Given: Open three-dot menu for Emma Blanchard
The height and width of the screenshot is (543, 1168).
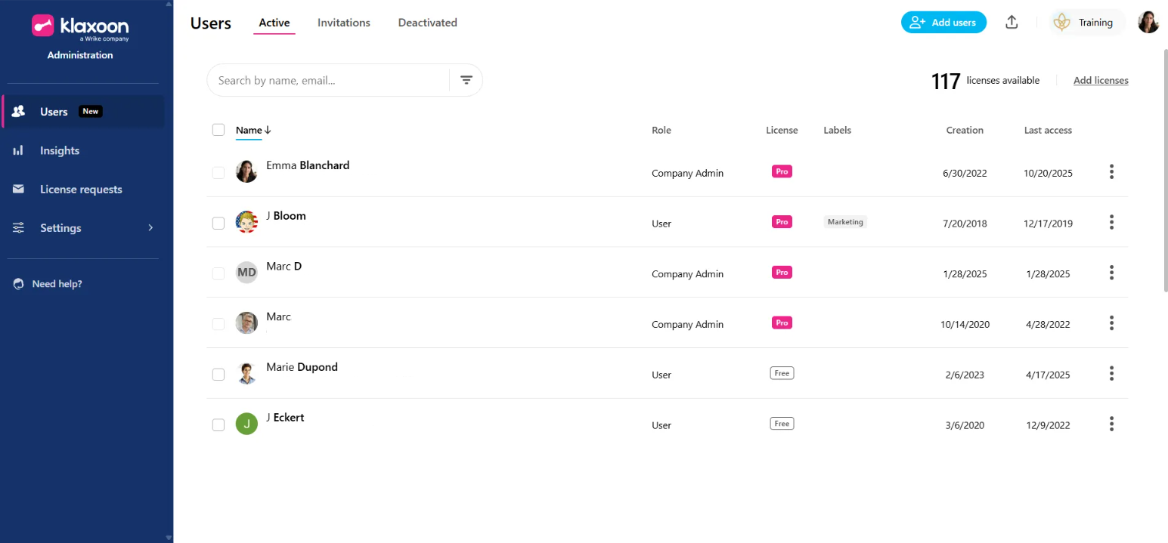Looking at the screenshot, I should 1111,172.
